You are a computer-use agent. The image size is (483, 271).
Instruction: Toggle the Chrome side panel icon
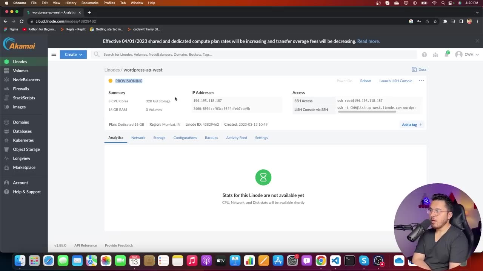tap(461, 21)
